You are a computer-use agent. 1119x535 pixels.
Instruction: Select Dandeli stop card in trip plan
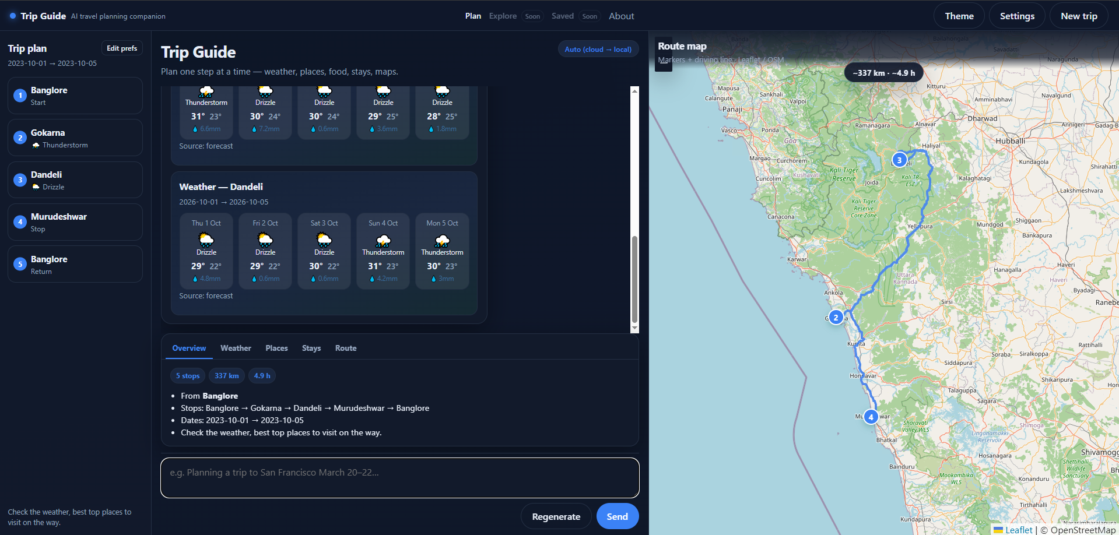(75, 180)
